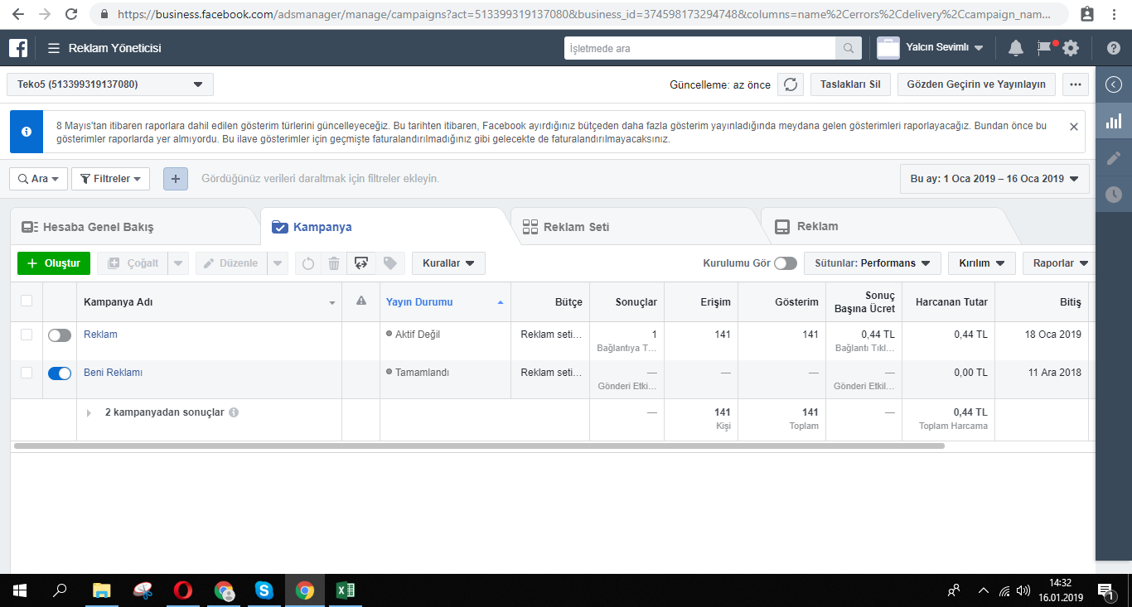Click the help question mark icon
Image resolution: width=1132 pixels, height=607 pixels.
click(x=1114, y=48)
